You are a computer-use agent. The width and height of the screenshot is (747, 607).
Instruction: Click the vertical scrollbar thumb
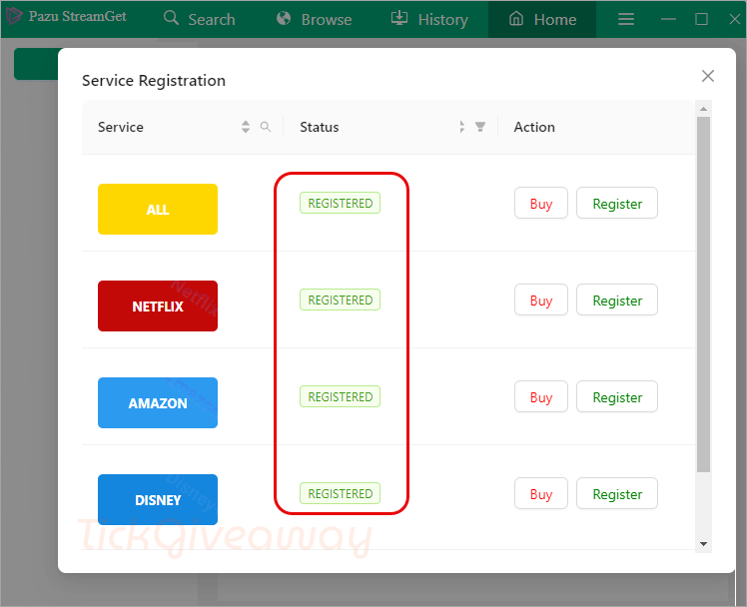point(704,295)
